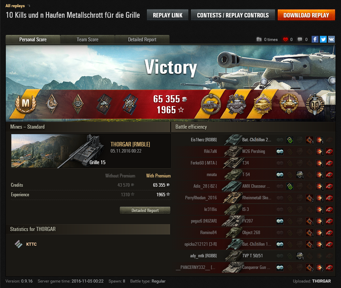Share the replay on Twitter
341x288 pixels.
click(323, 39)
